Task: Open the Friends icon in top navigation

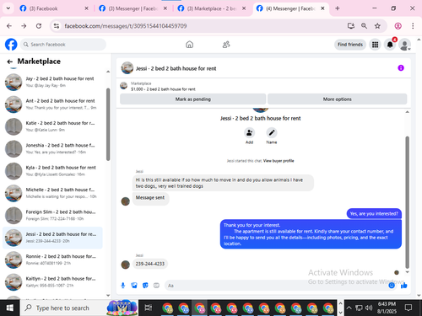Action: [226, 45]
